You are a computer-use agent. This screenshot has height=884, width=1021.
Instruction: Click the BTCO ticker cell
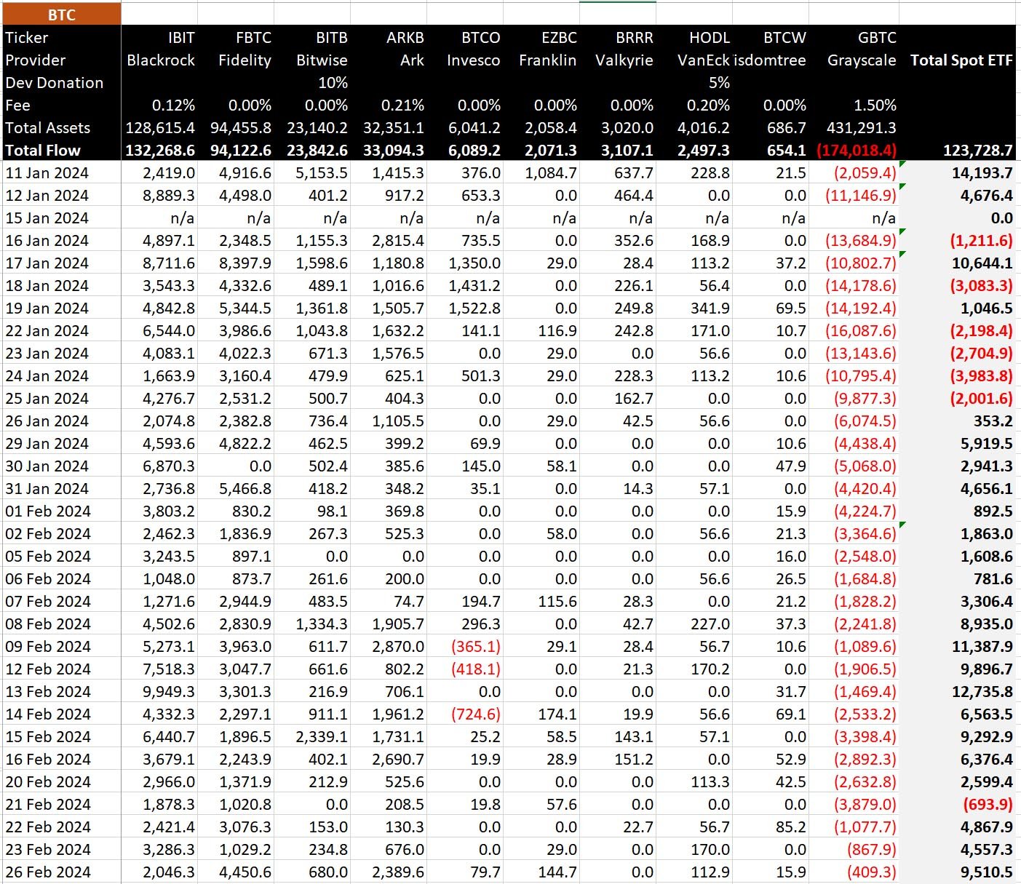(x=481, y=38)
